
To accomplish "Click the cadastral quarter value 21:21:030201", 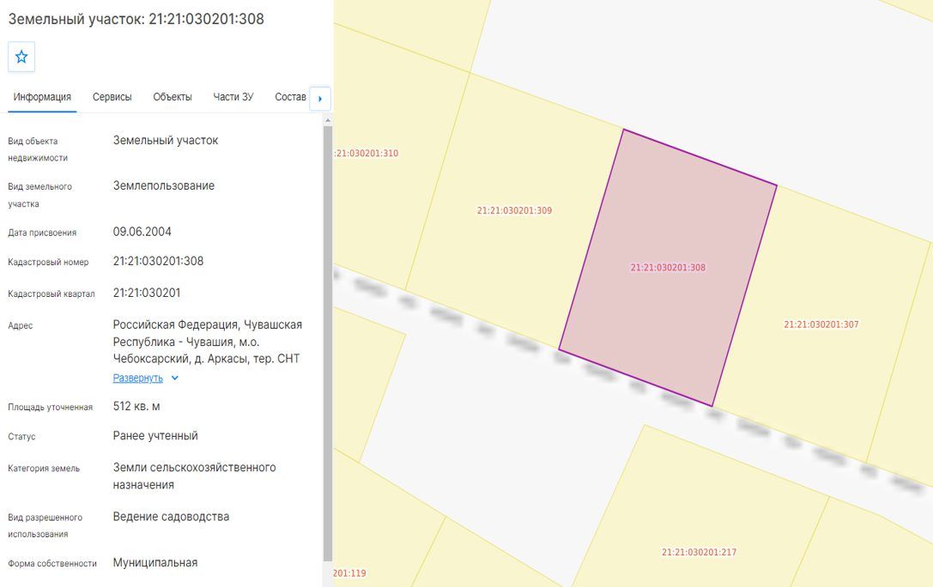I will (147, 293).
